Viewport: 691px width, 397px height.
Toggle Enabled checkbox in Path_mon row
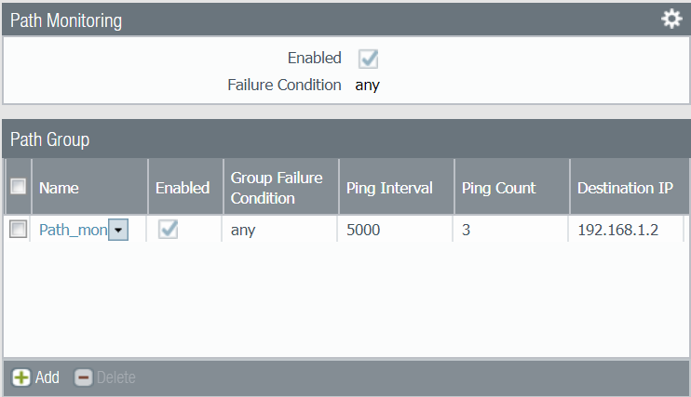pyautogui.click(x=169, y=230)
